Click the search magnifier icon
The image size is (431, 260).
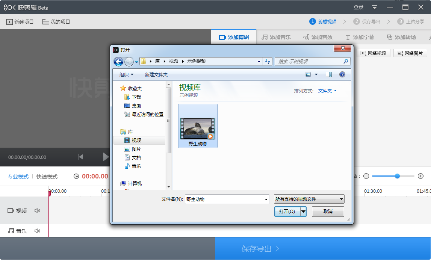point(346,62)
